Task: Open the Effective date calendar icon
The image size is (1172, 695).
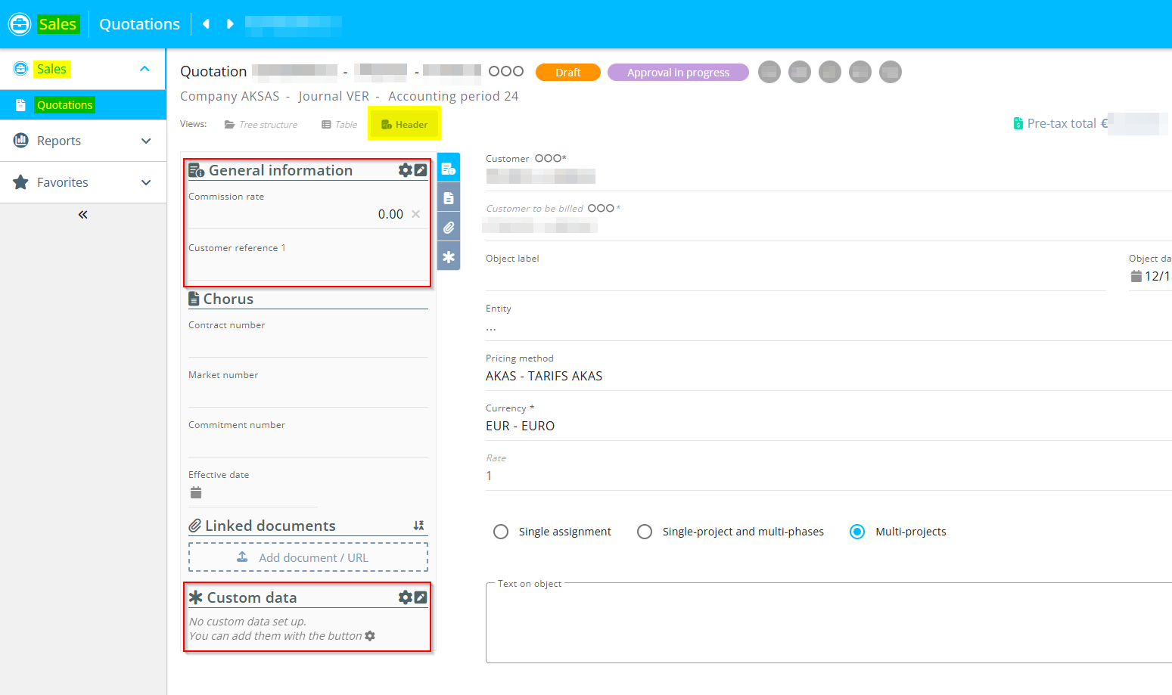Action: [196, 493]
